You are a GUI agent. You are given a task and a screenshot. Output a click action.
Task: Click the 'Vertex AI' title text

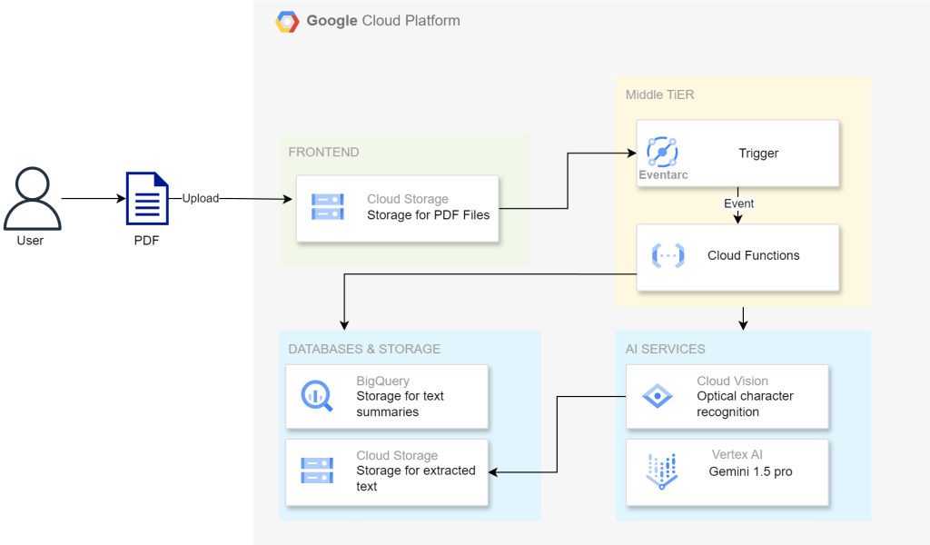point(737,454)
